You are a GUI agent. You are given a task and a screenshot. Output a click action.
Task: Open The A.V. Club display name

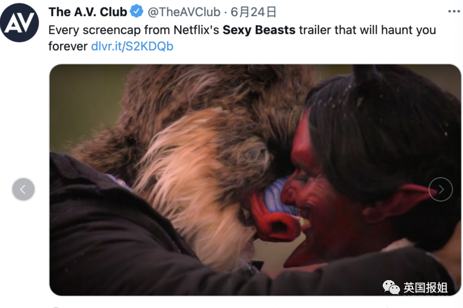[x=87, y=12]
